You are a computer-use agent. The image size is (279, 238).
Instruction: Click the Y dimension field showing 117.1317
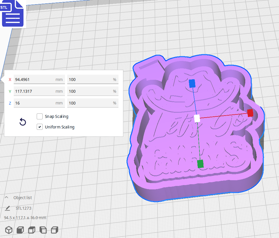(39, 91)
